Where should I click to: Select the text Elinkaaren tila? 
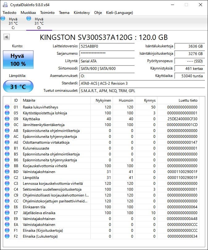(x=34, y=207)
